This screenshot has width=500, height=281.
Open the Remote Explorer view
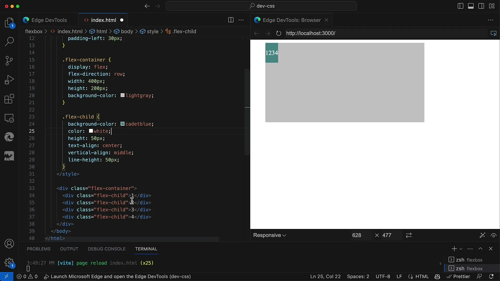(x=9, y=118)
